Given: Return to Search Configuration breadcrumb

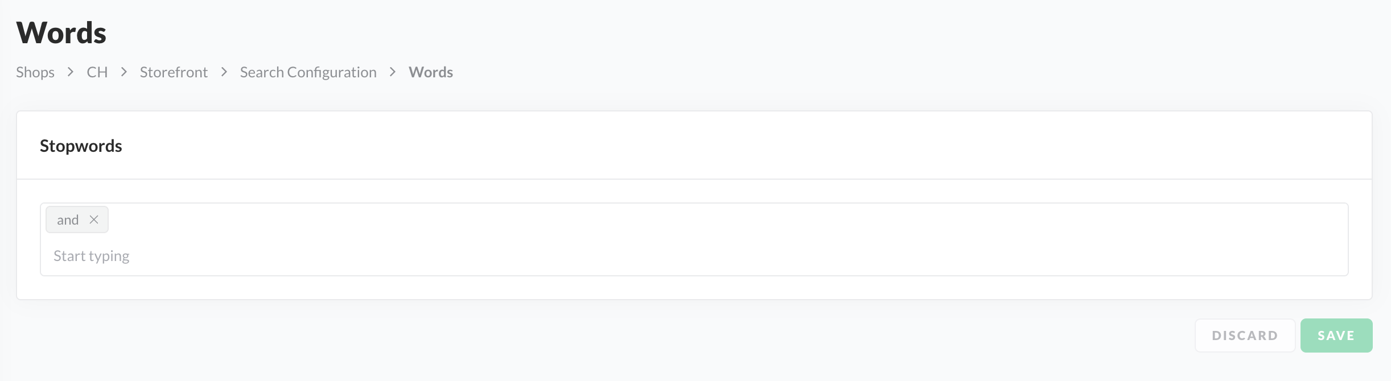Looking at the screenshot, I should coord(308,72).
